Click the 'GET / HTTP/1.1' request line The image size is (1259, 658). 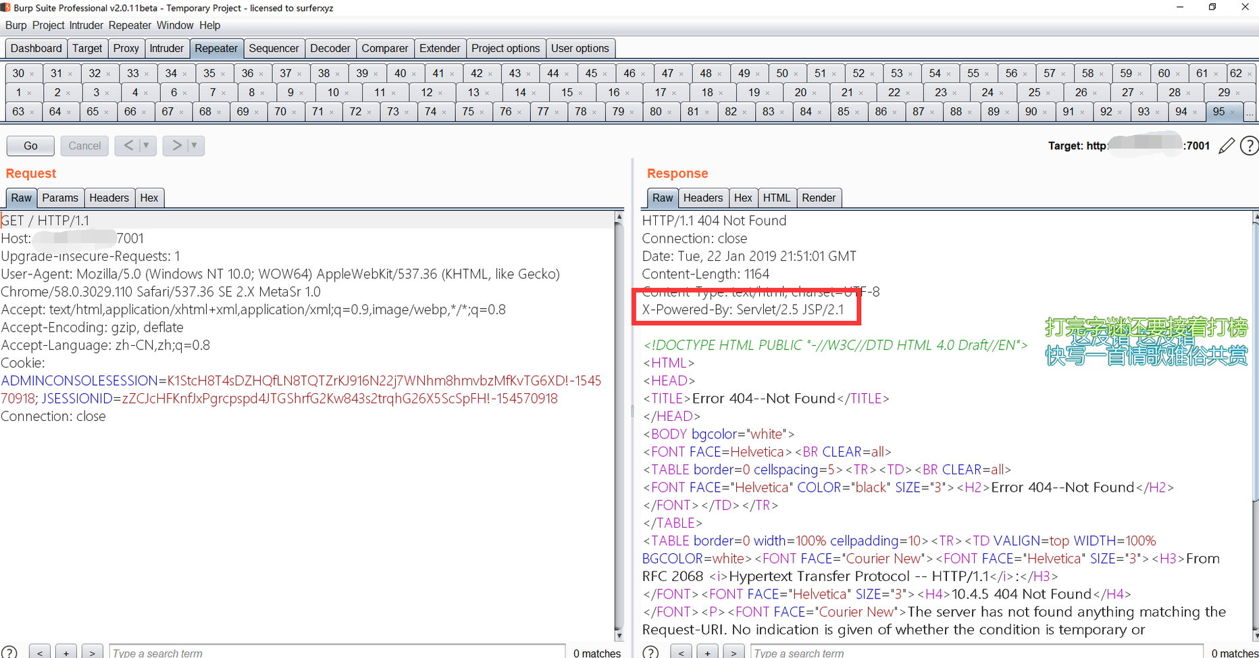[45, 220]
